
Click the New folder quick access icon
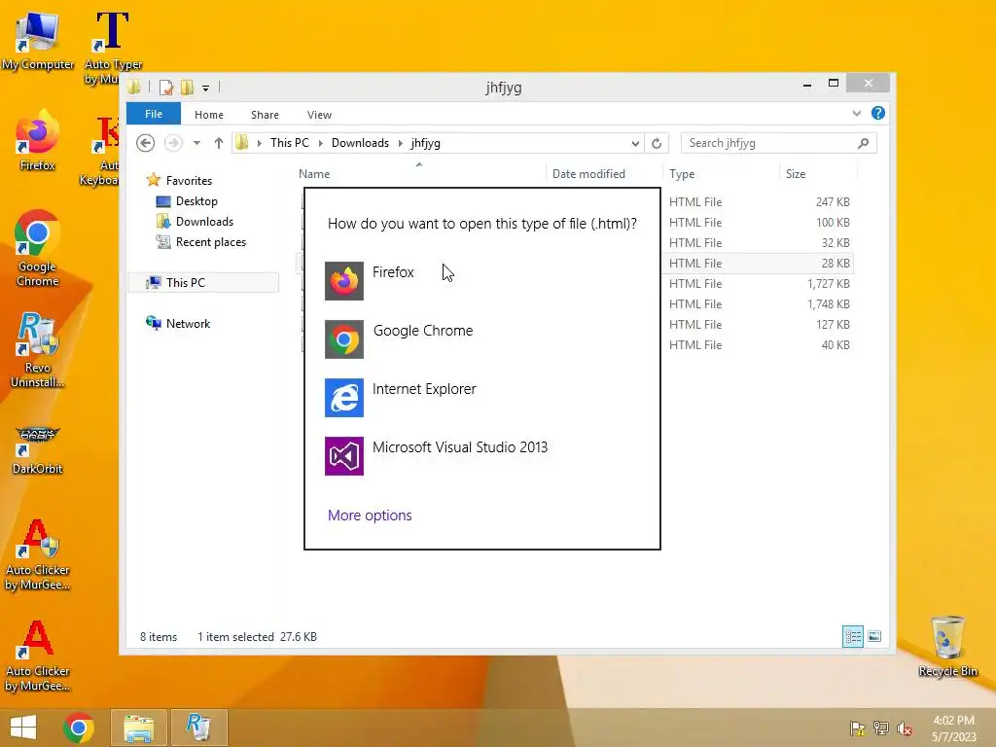pyautogui.click(x=187, y=87)
